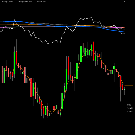Click the 'Weekly Charts' title text
Image resolution: width=135 pixels, height=135 pixels.
pyautogui.click(x=7, y=2)
